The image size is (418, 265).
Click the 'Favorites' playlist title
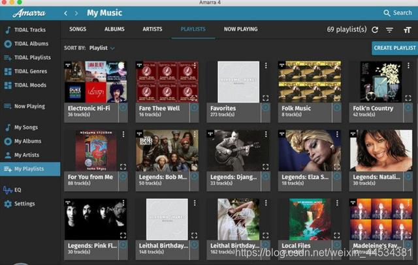(x=223, y=108)
